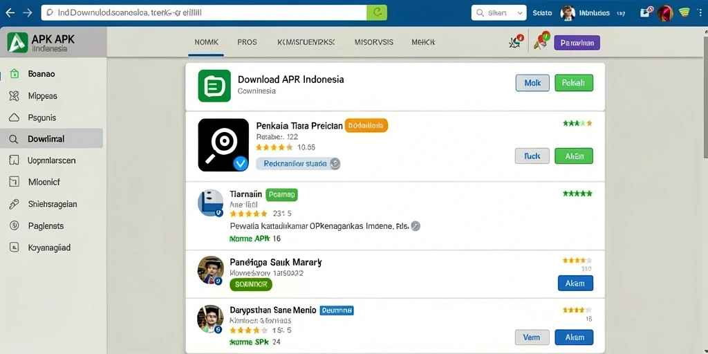The height and width of the screenshot is (354, 708).
Task: Click the purple Peraninan button
Action: pos(577,43)
